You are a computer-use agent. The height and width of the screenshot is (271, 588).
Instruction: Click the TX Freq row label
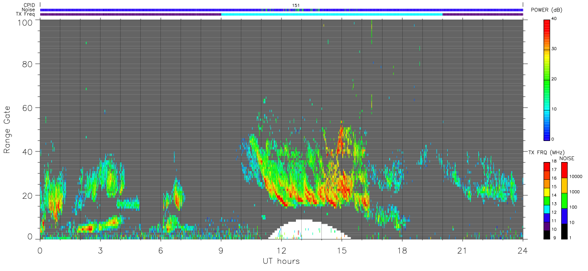[25, 14]
